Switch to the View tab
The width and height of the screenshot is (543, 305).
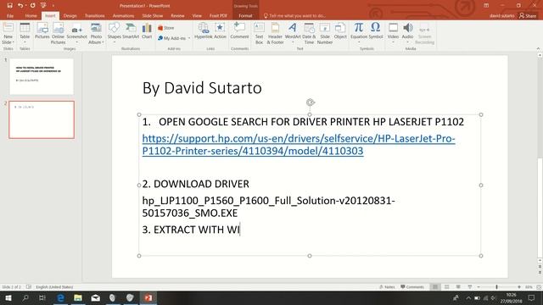coord(197,16)
